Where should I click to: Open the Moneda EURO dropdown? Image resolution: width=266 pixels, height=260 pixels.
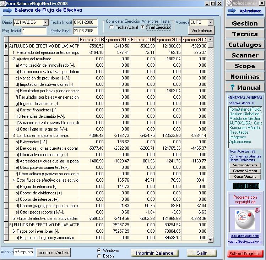[x=210, y=22]
